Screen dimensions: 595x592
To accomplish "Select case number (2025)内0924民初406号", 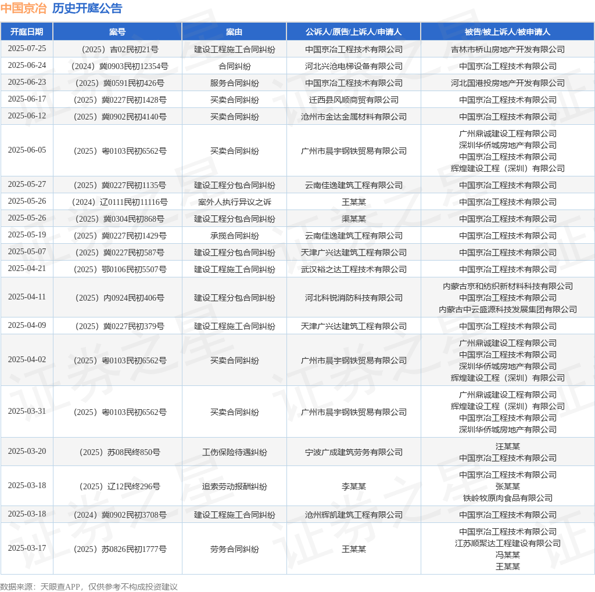I will point(120,298).
